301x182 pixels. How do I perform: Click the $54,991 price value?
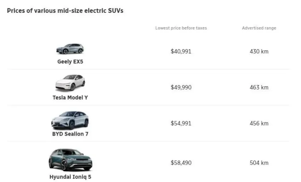(x=181, y=123)
